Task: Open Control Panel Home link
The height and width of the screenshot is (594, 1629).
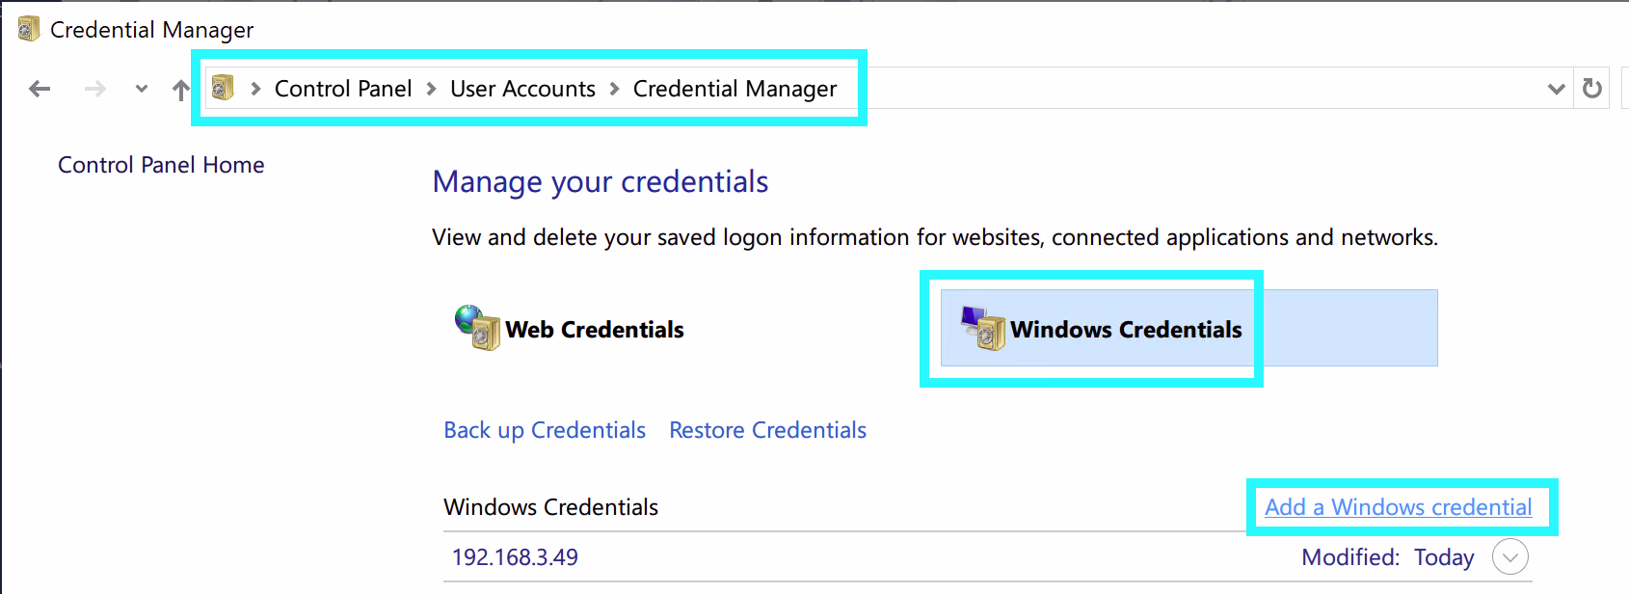Action: click(161, 165)
